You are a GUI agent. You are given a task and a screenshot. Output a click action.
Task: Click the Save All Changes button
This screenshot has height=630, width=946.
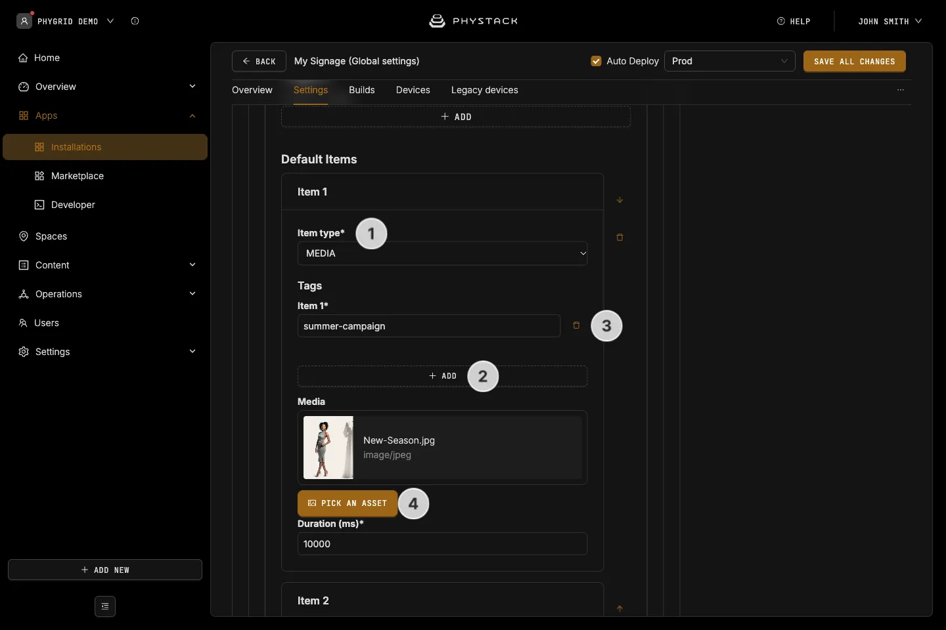855,61
